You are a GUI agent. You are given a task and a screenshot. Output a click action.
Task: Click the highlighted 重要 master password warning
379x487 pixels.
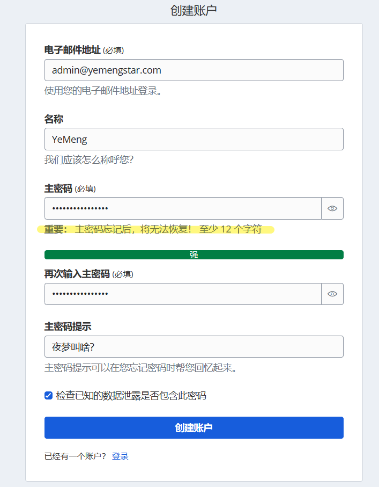[x=155, y=230]
